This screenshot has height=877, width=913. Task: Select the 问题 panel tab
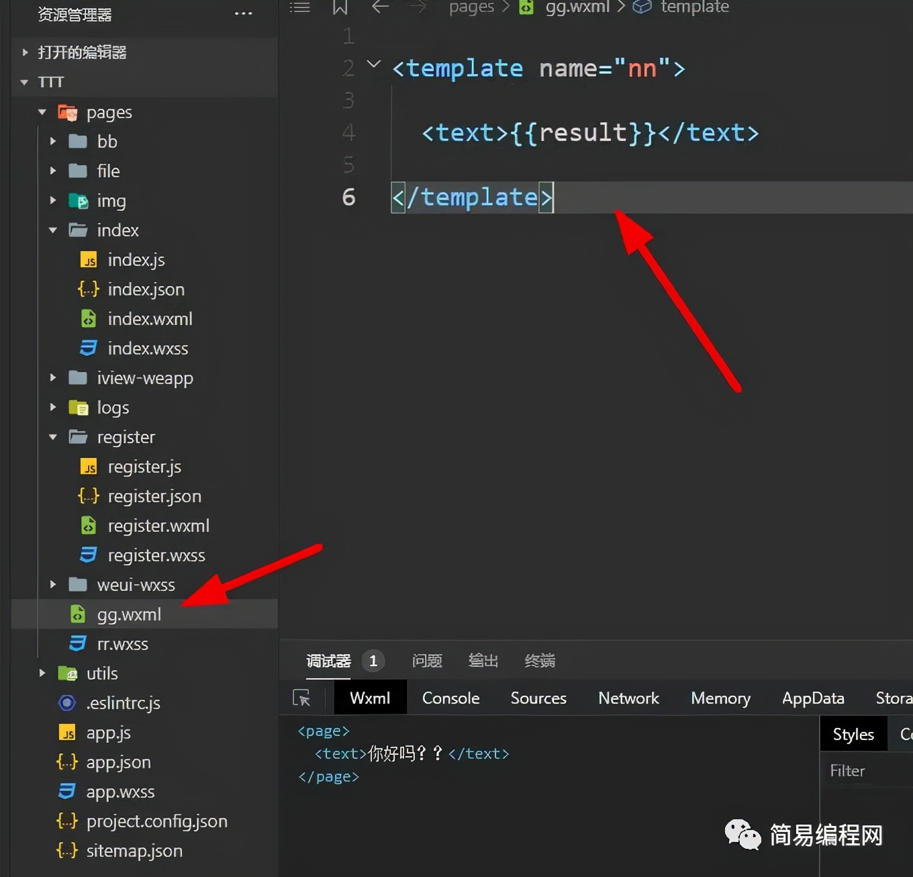tap(427, 661)
